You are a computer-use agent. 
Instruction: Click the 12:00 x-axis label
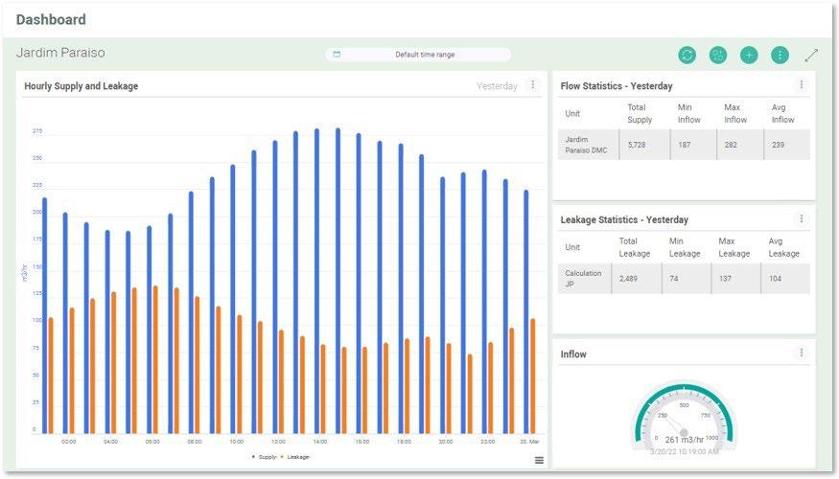(x=278, y=442)
